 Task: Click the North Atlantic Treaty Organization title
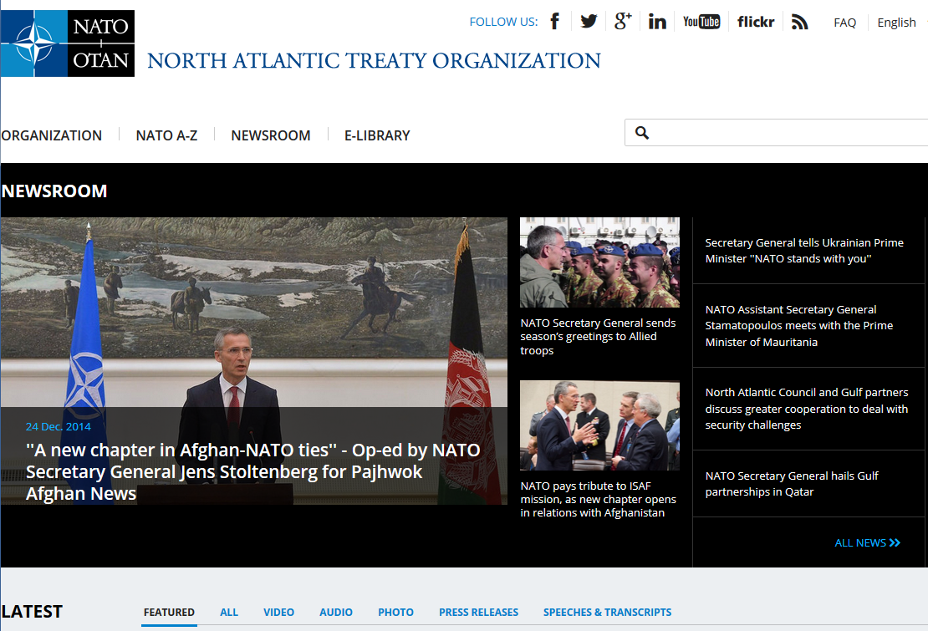[x=374, y=60]
